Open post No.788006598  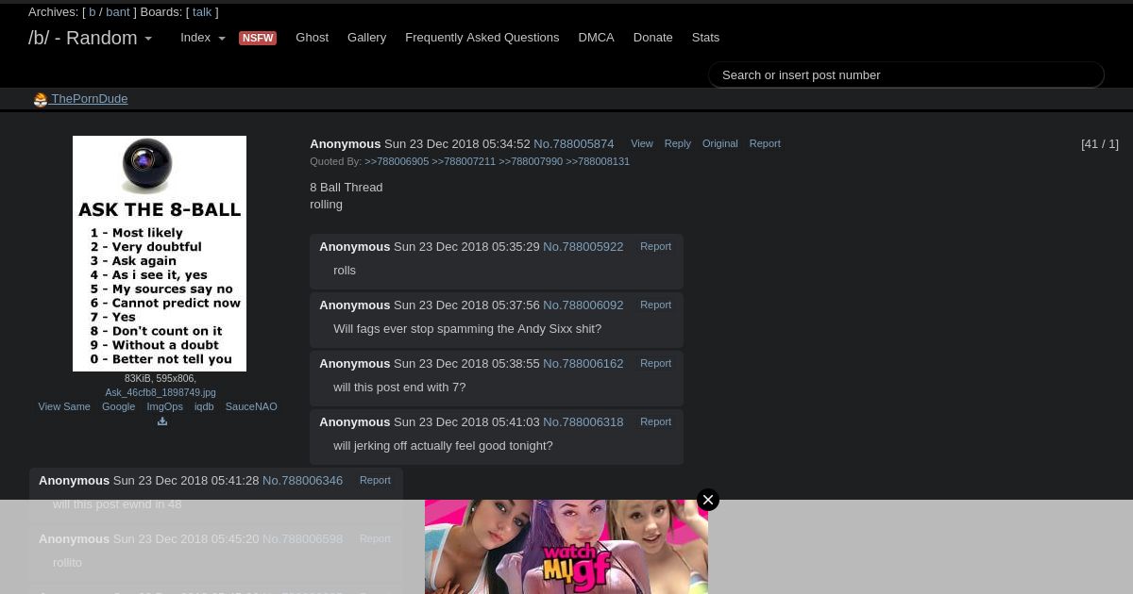[302, 539]
